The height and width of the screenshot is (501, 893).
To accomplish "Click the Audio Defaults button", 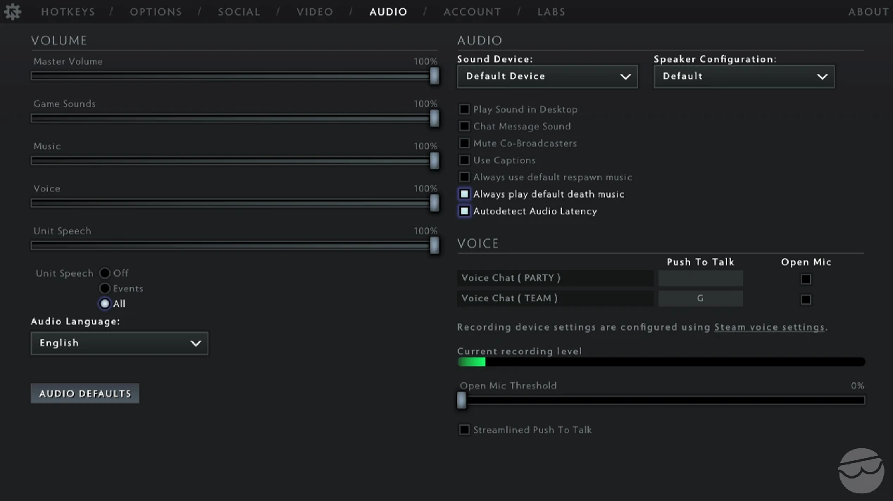I will (x=85, y=393).
